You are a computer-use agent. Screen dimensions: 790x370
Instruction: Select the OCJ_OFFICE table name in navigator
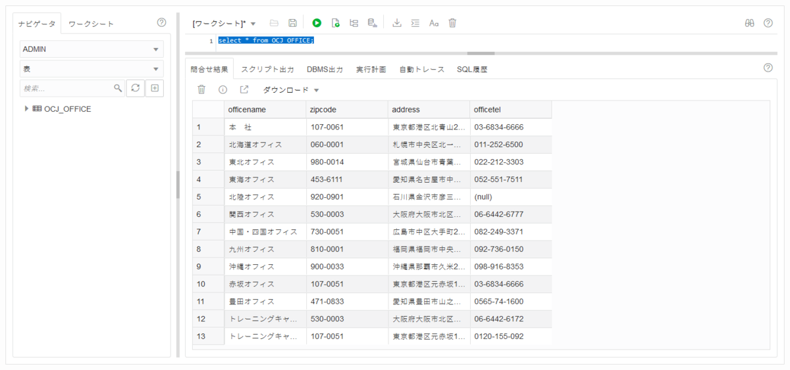pyautogui.click(x=68, y=109)
